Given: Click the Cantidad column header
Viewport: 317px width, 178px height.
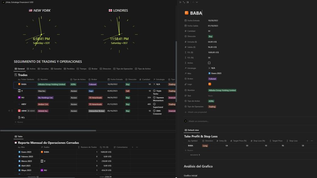Looking at the screenshot, I should [x=145, y=80].
